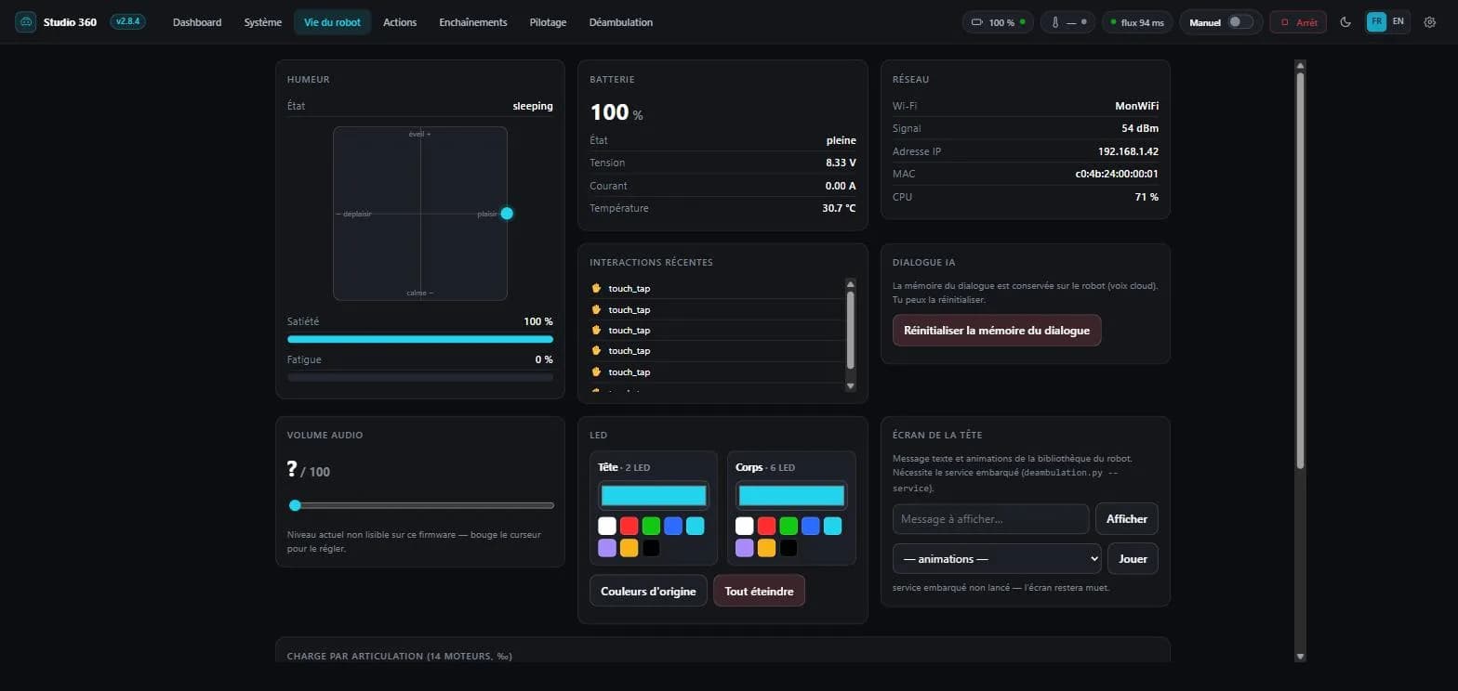The image size is (1458, 691).
Task: Open the Tête LED color picker bar
Action: coord(654,495)
